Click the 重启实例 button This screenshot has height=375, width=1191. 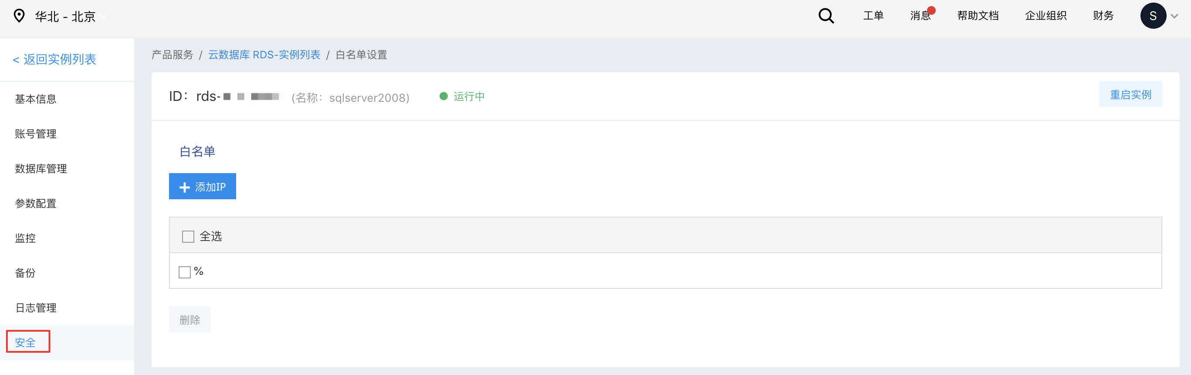click(x=1130, y=94)
